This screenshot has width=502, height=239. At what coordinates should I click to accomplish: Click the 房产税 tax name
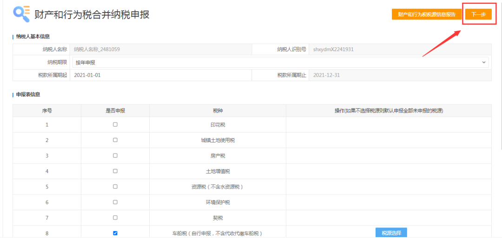pos(218,156)
